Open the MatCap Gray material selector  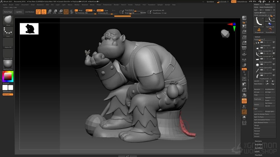8,65
